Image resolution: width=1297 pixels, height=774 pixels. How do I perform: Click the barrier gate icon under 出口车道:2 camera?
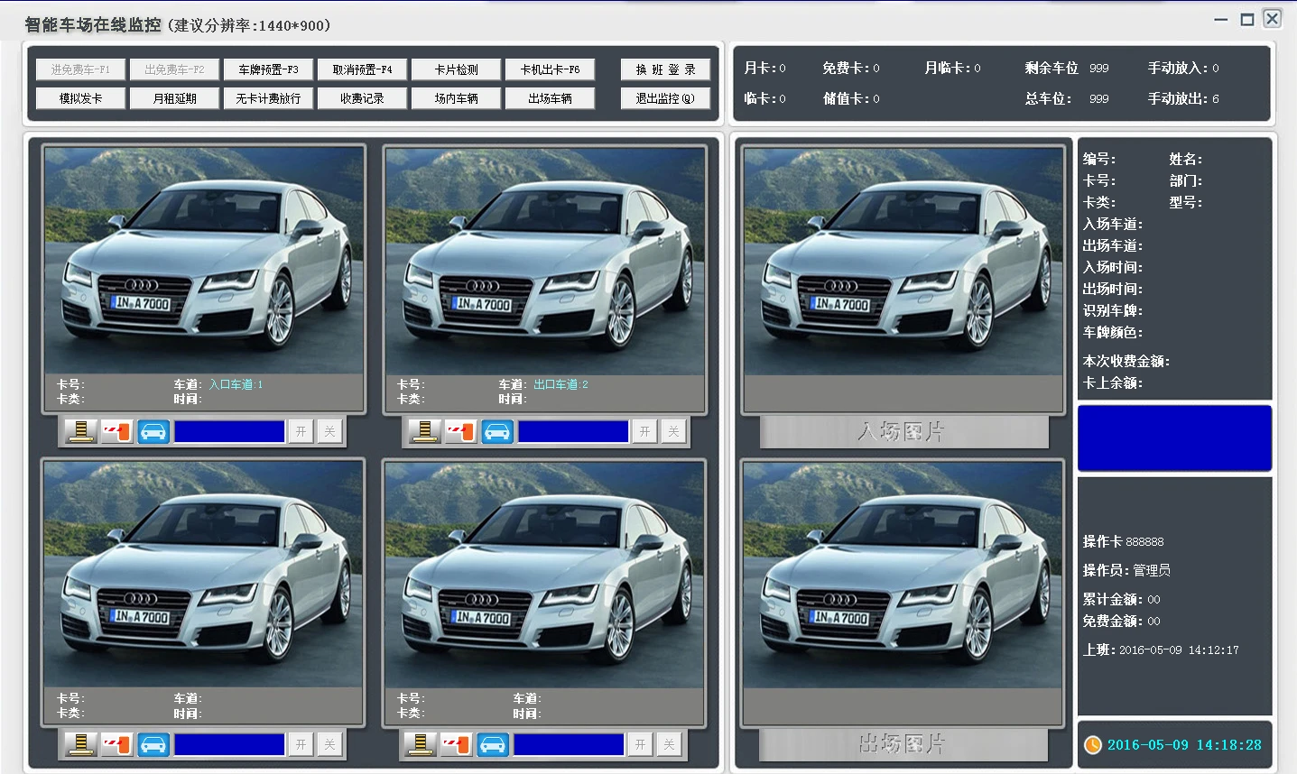tap(460, 431)
